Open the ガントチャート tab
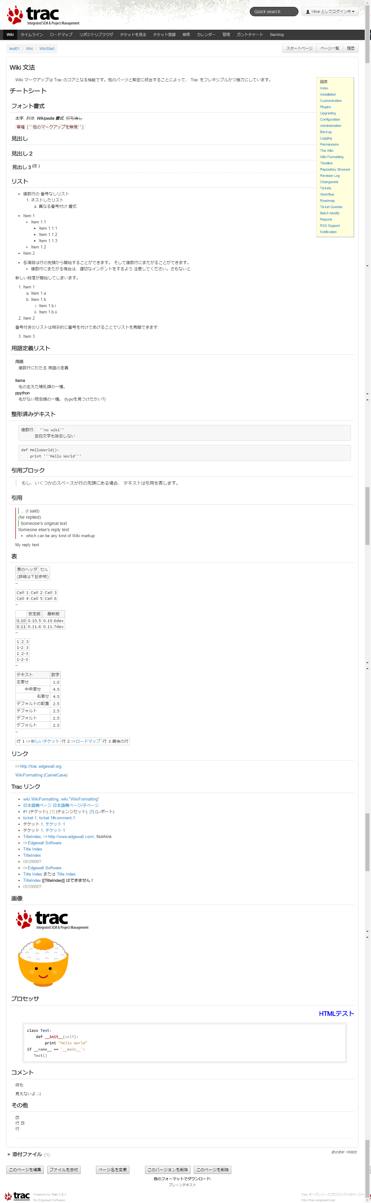 point(250,35)
